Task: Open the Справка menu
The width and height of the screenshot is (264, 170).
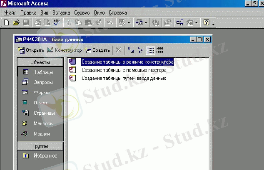Action: [118, 12]
